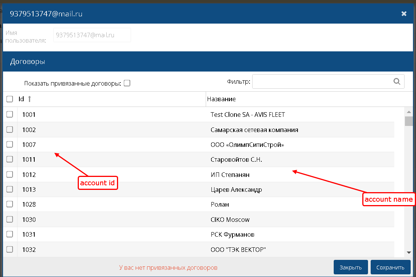The width and height of the screenshot is (416, 277).
Task: Click the Id column sort arrow
Action: pos(29,99)
